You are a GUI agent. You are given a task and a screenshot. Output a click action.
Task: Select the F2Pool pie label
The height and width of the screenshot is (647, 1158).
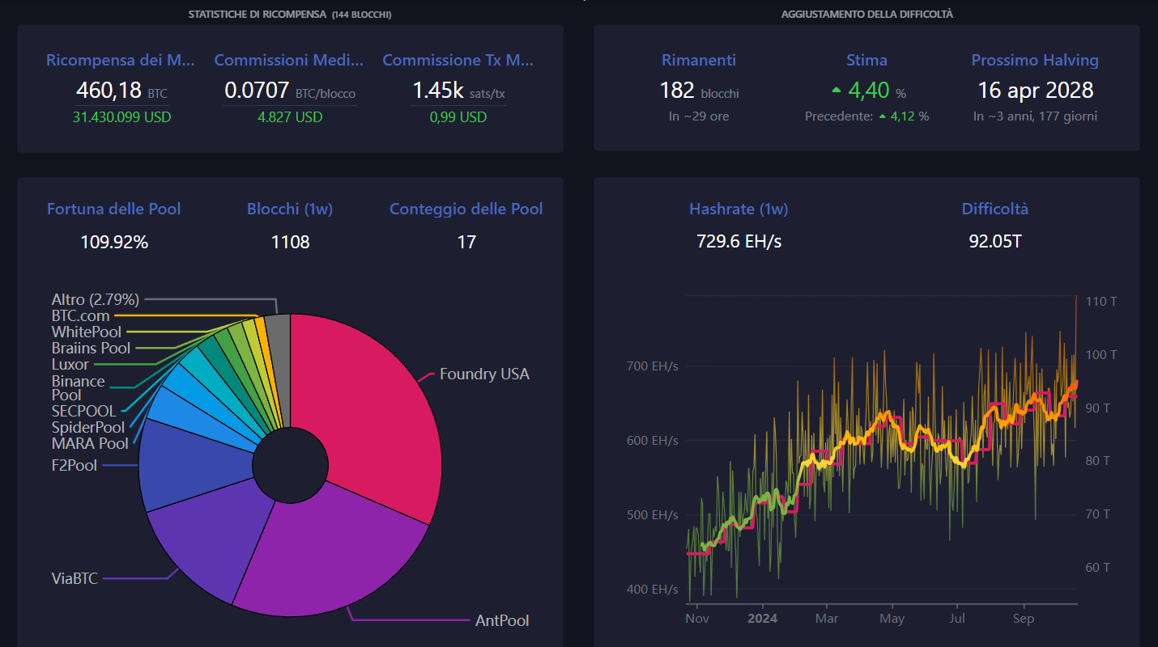[x=75, y=465]
